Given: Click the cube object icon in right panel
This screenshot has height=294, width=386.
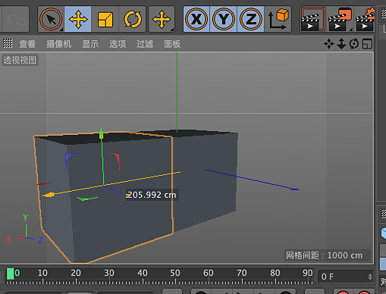Looking at the screenshot, I should pos(384,233).
